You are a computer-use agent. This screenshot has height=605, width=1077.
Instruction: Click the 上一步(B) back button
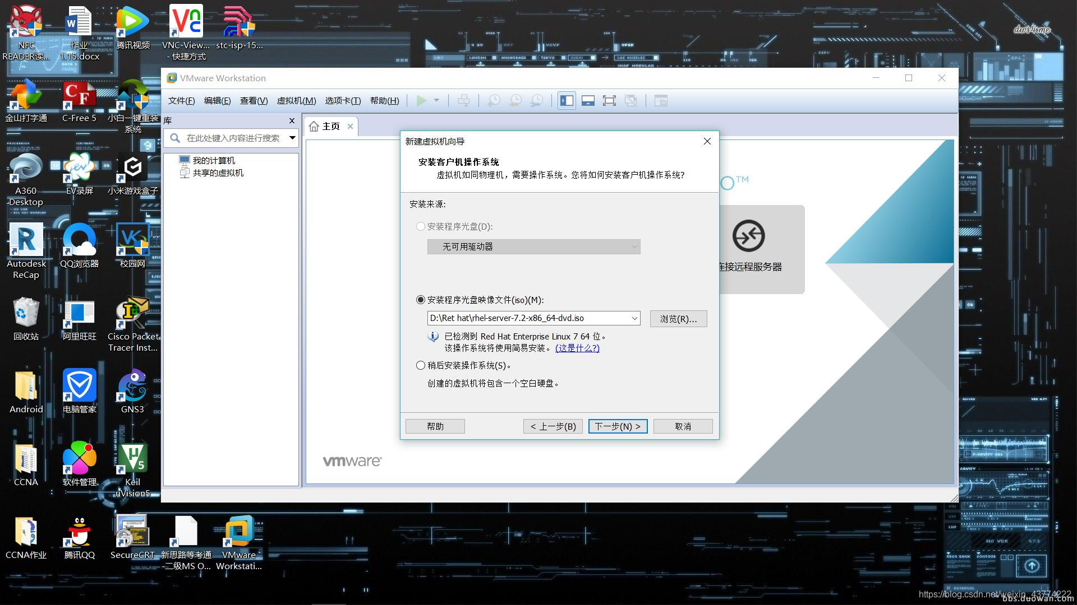pos(553,426)
